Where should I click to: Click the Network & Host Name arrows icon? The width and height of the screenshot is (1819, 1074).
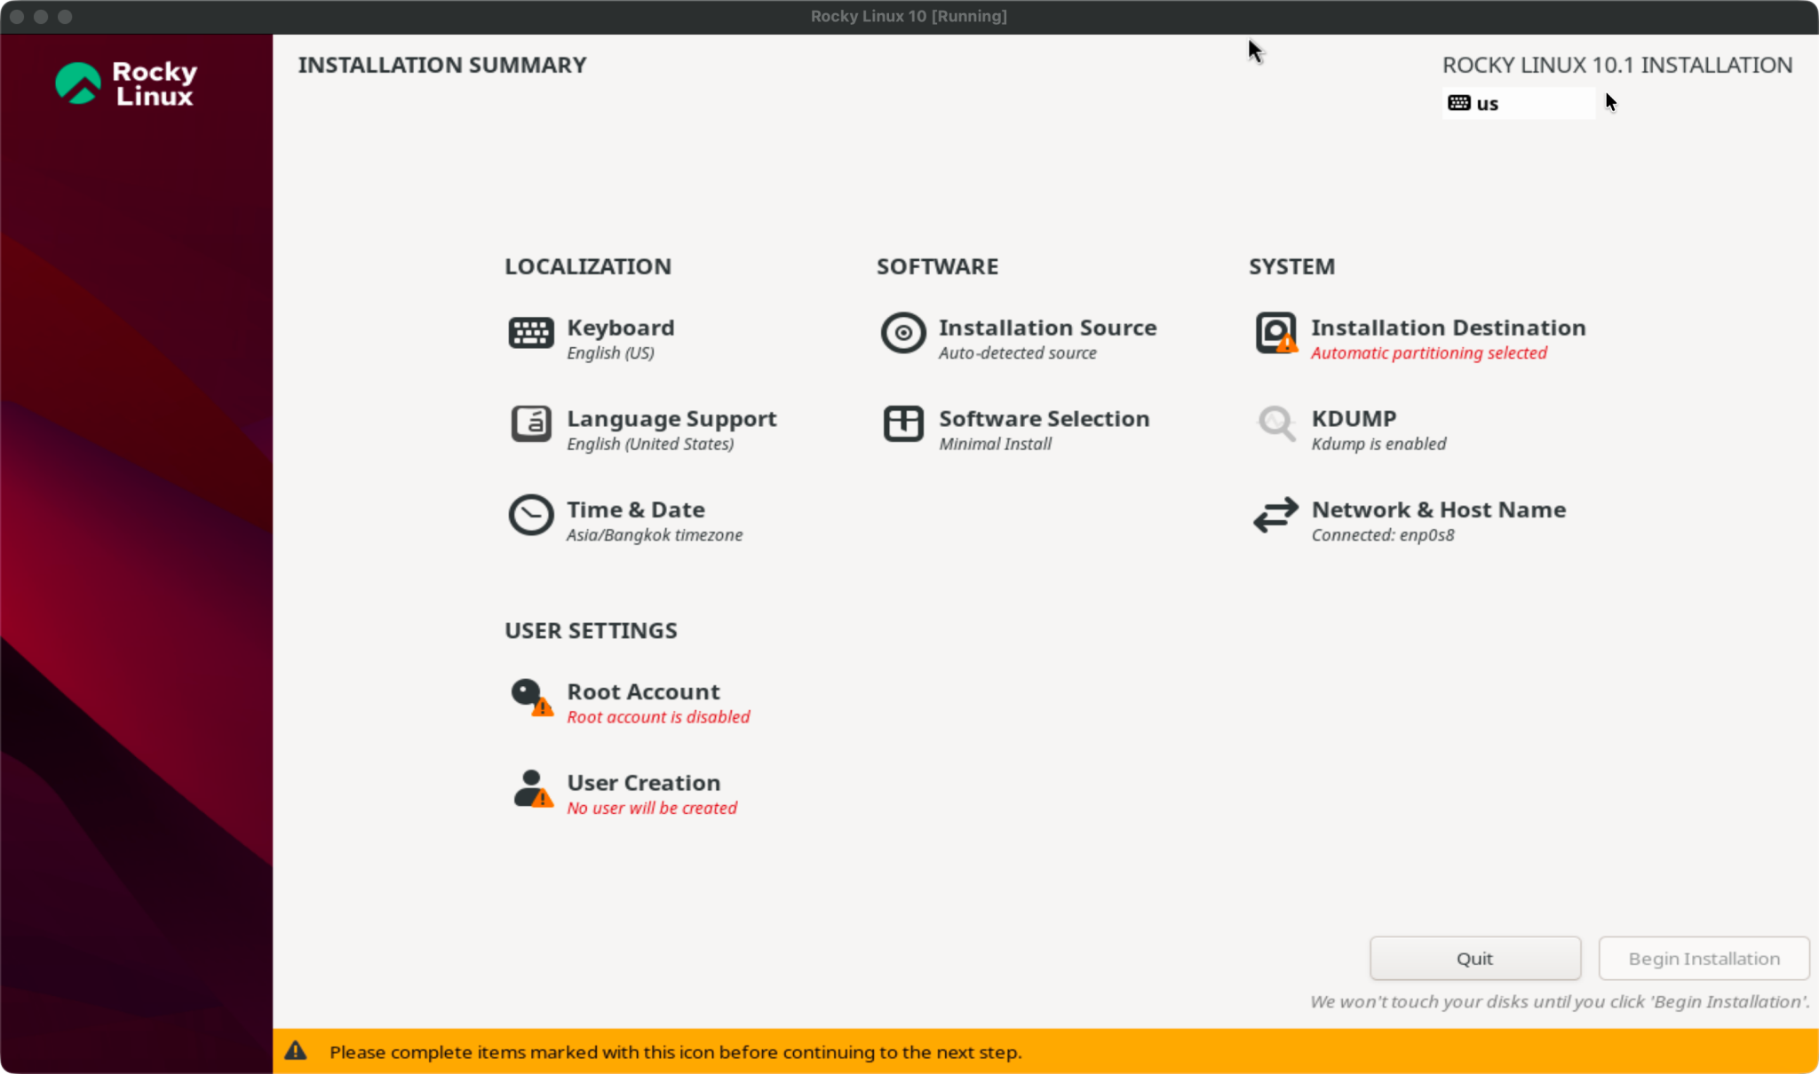tap(1276, 516)
